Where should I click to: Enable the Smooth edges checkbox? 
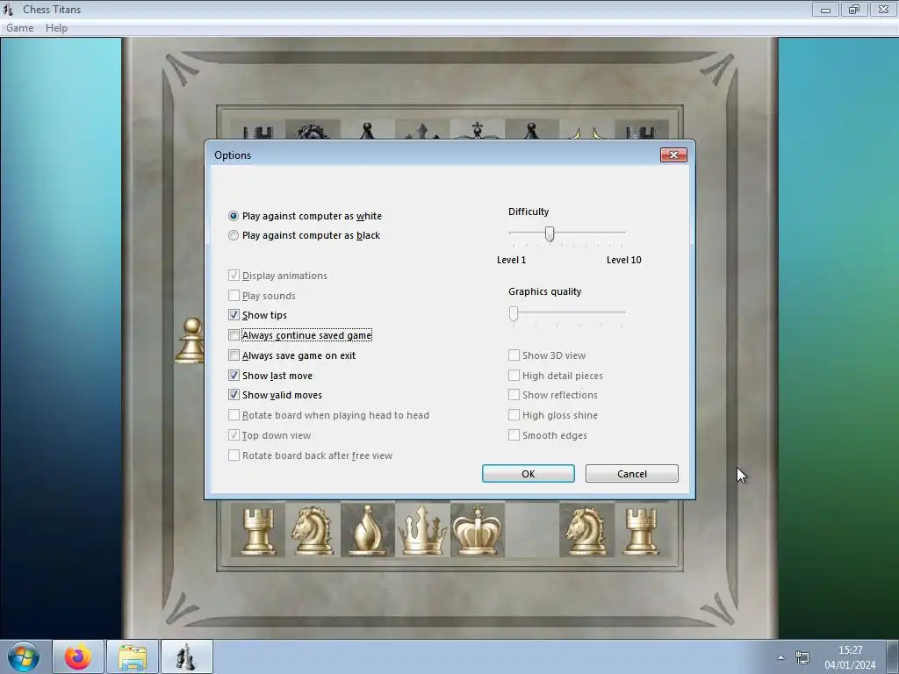pos(514,435)
